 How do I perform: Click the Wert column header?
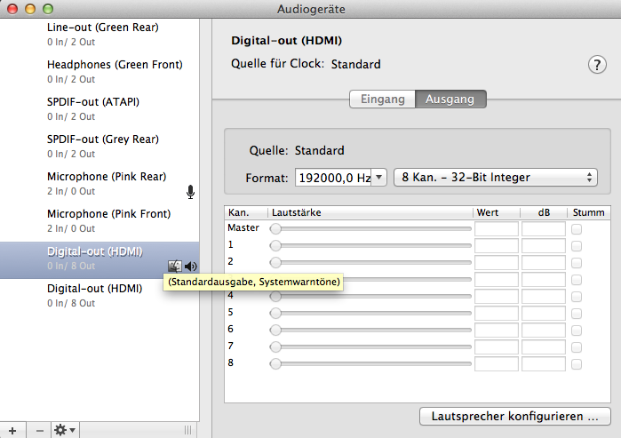coord(497,212)
